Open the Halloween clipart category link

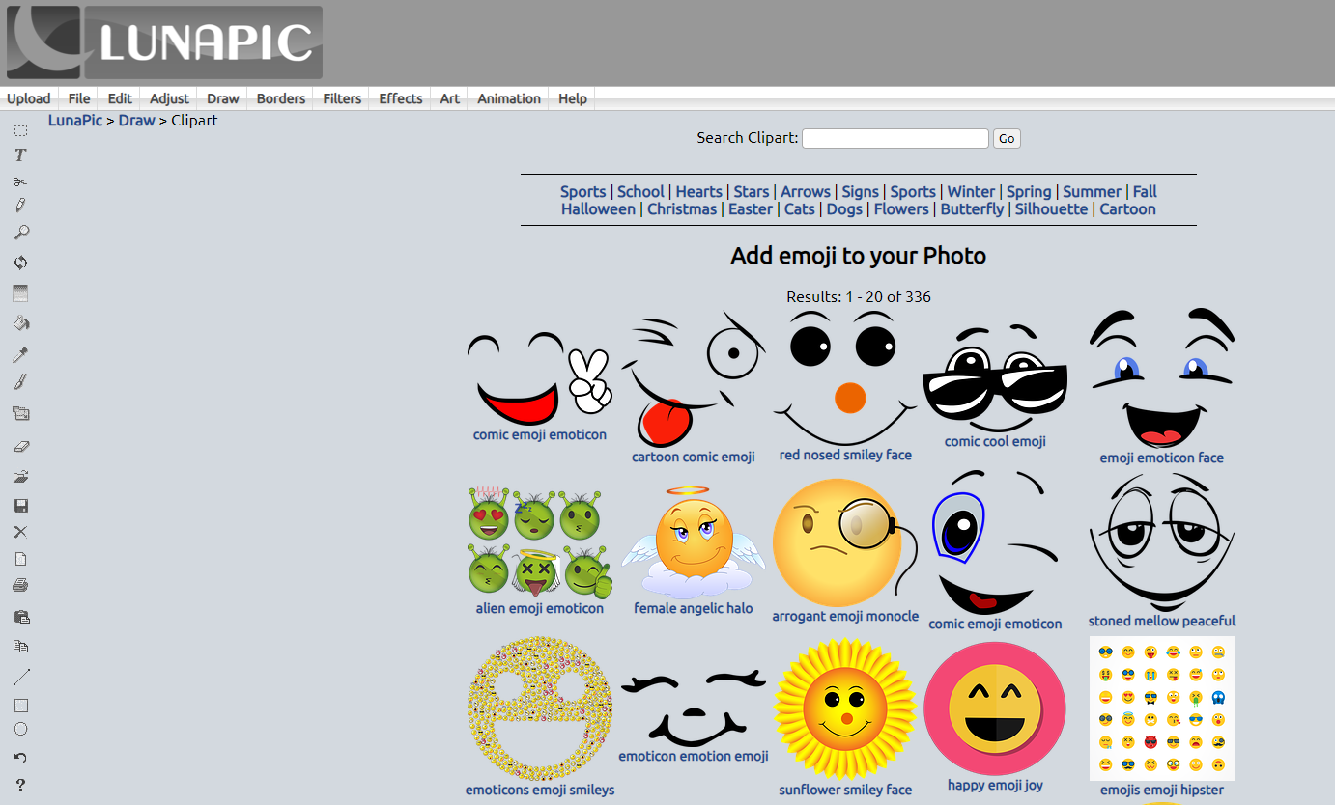(x=598, y=209)
